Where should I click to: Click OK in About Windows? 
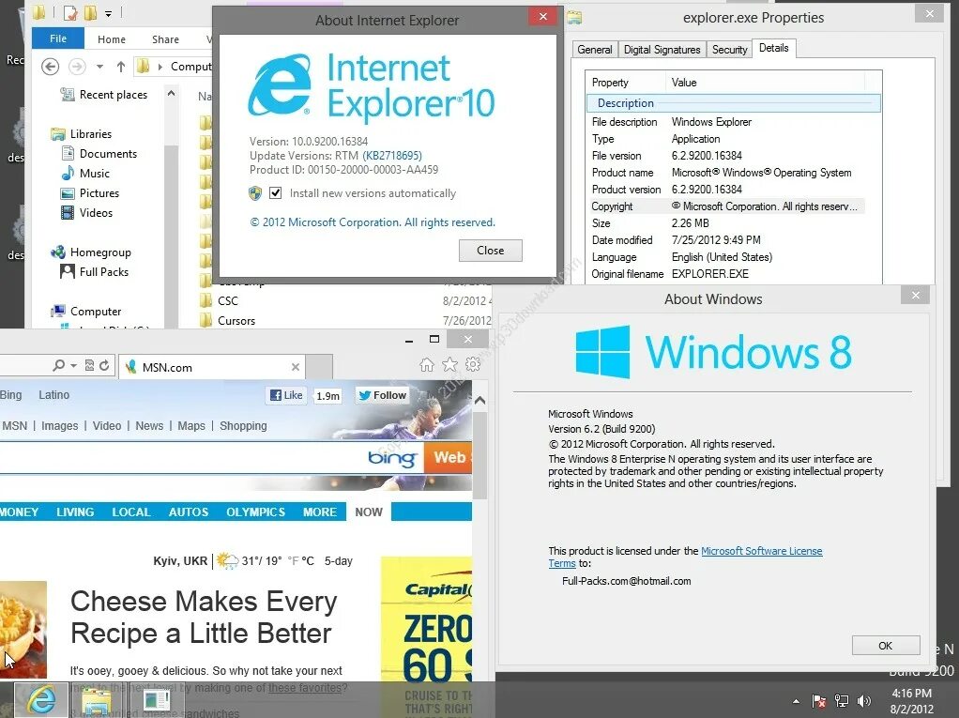(x=886, y=645)
